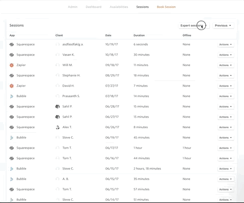
Task: Open the Previous filter dropdown
Action: coord(223,25)
